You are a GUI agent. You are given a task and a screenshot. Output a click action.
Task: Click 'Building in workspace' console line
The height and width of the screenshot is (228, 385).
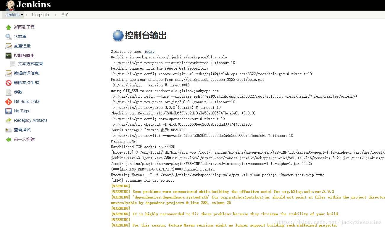tap(169, 57)
